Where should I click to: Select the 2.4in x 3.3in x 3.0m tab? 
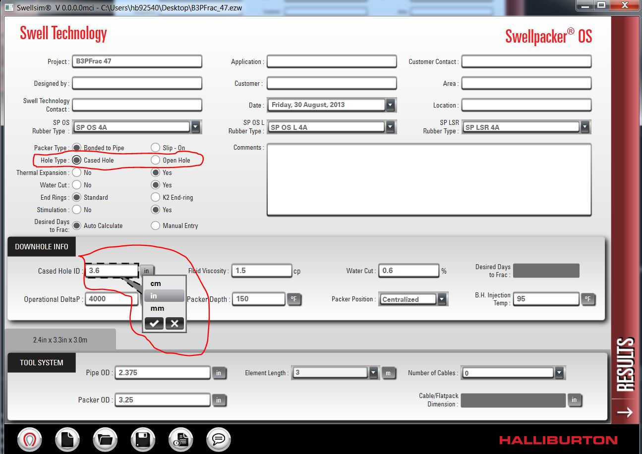(x=60, y=340)
